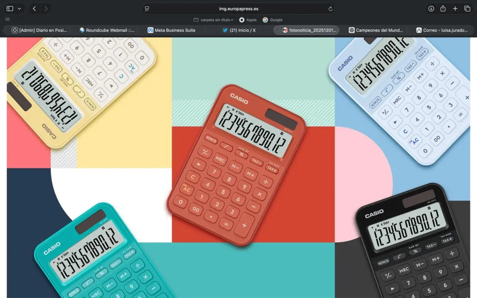
Task: Click the page format icon in address bar
Action: (147, 8)
